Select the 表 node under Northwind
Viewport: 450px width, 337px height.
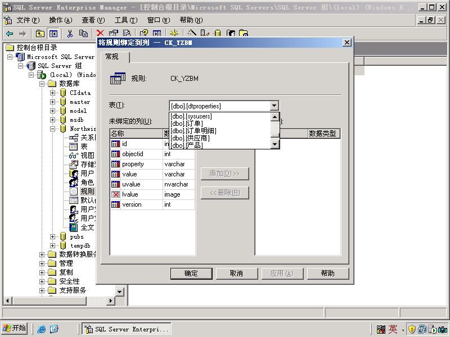84,147
